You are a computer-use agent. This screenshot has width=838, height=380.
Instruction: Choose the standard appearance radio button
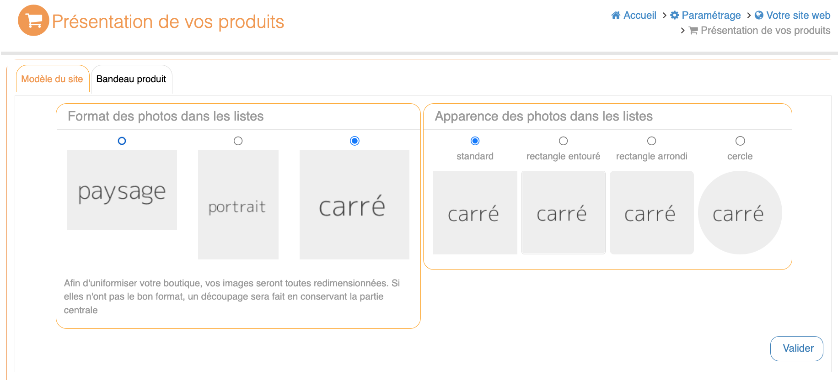(475, 141)
